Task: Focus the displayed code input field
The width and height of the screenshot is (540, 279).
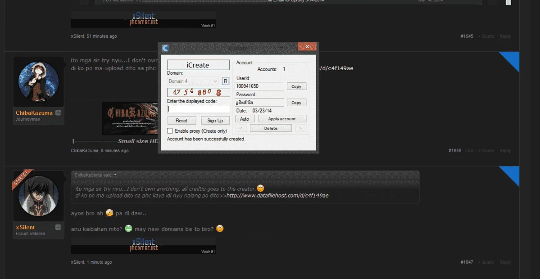Action: (198, 109)
